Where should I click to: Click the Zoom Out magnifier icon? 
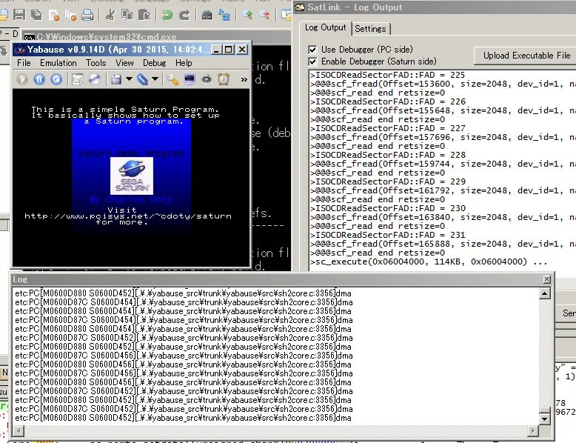coord(264,15)
